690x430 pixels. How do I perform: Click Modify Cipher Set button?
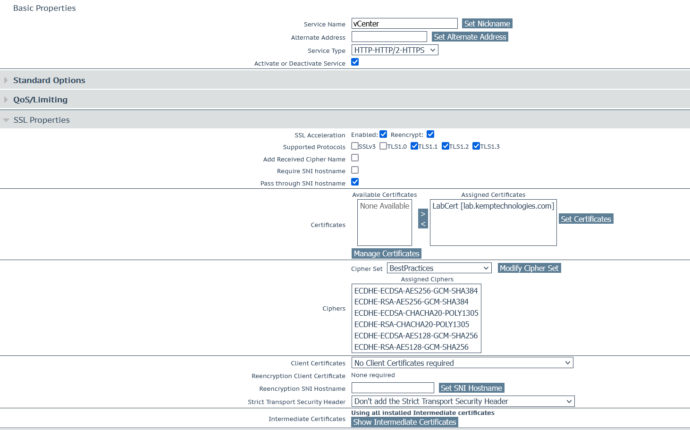click(x=529, y=268)
